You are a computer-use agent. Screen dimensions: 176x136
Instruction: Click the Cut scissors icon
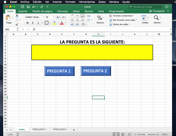click(17, 16)
